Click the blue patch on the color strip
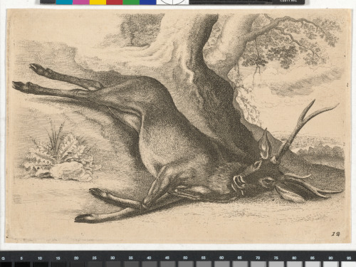Image resolution: width=356 pixels, height=267 pixels. pyautogui.click(x=148, y=2)
